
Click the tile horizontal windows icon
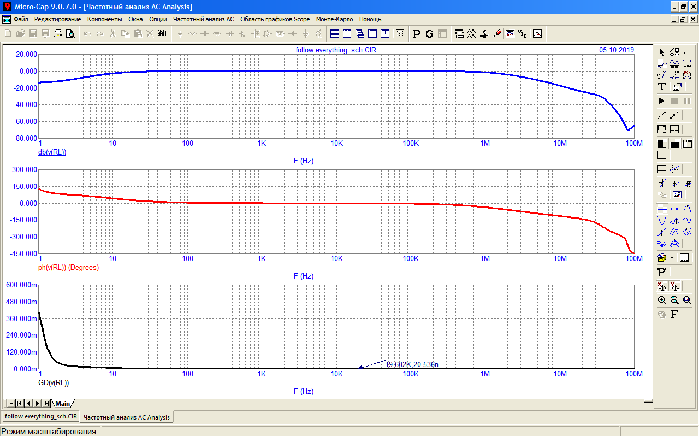pyautogui.click(x=335, y=34)
